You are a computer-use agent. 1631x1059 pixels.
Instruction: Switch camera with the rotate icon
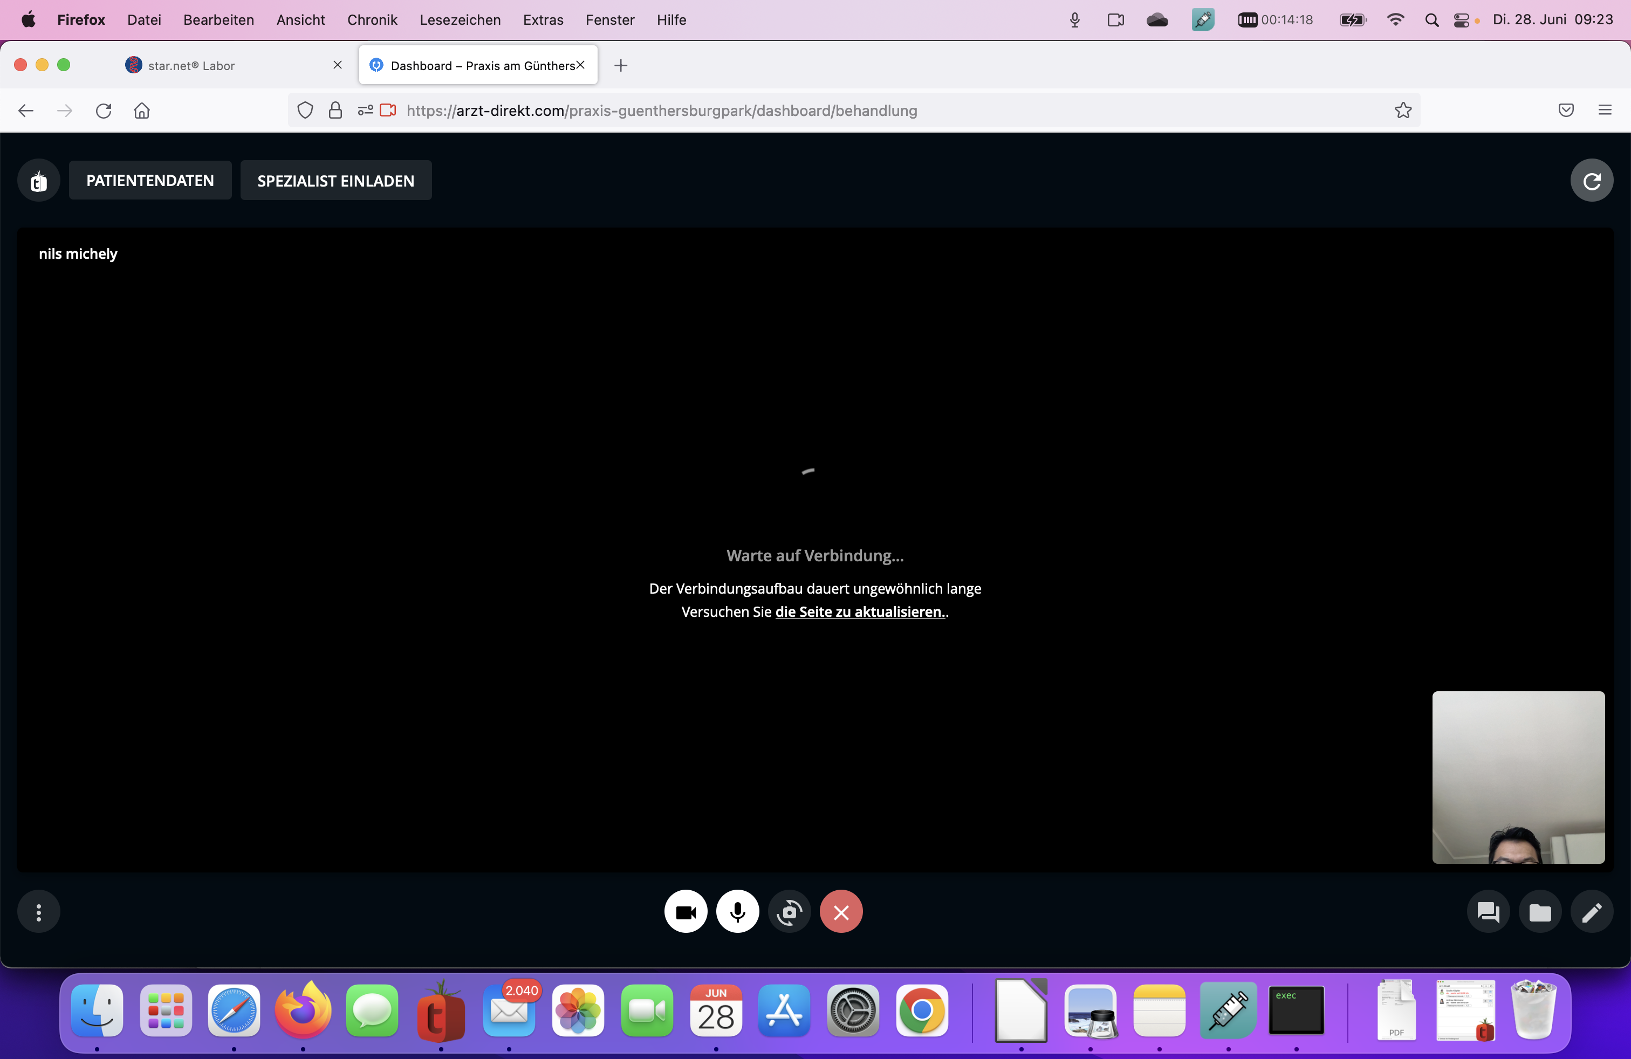coord(790,912)
